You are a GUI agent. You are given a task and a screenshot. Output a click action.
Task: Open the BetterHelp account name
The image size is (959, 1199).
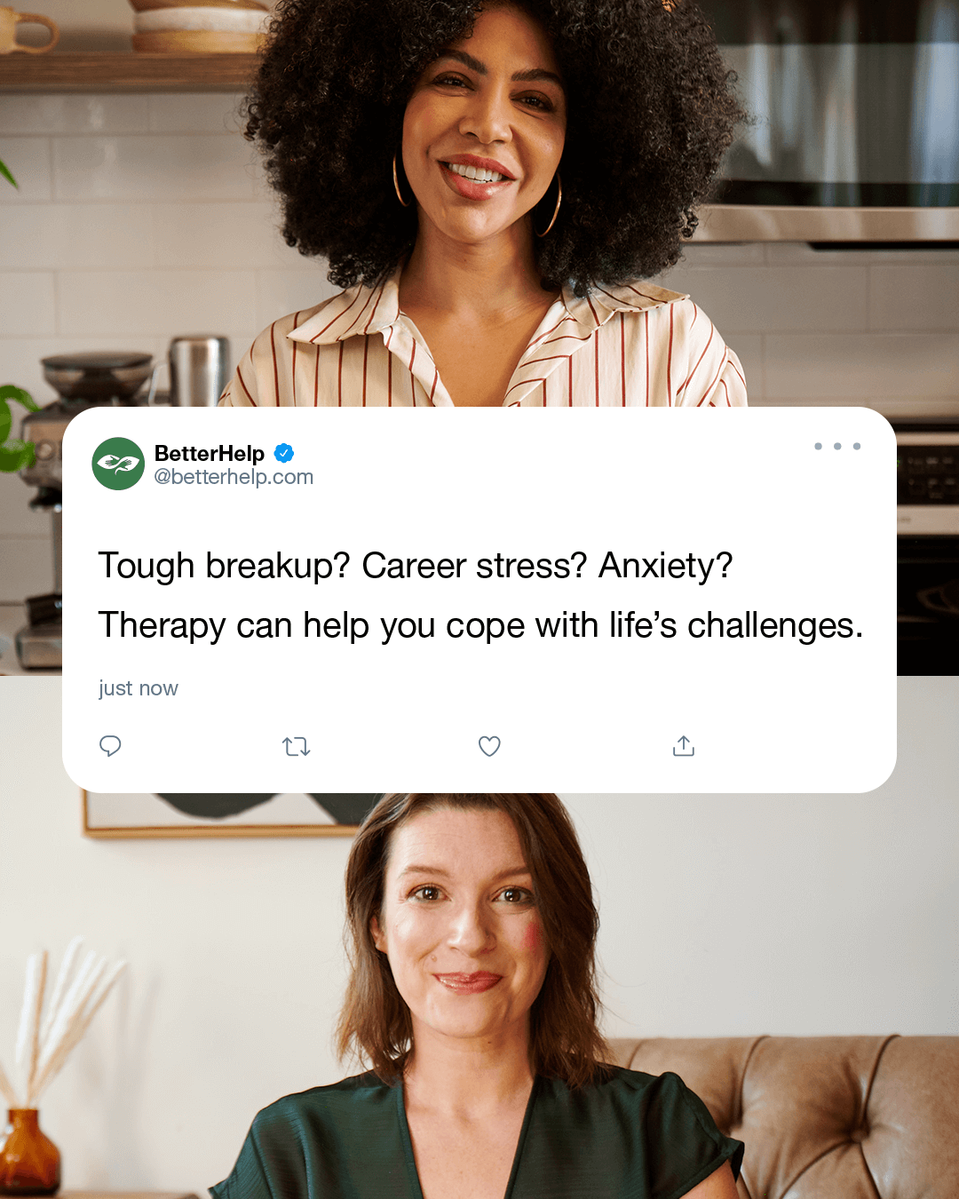pos(210,453)
